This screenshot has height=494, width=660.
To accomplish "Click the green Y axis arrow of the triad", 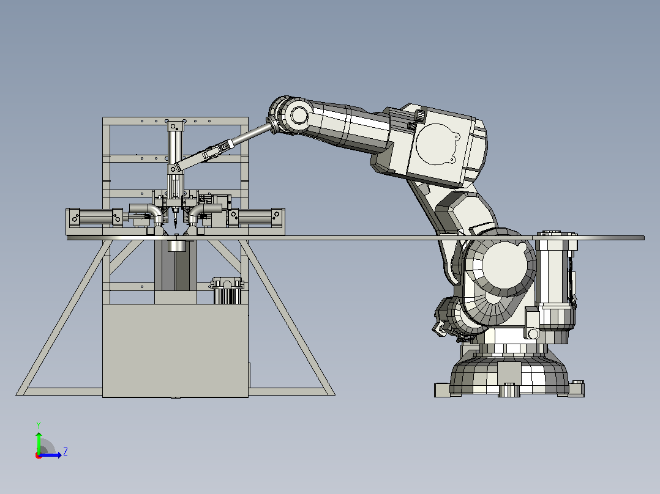I will pyautogui.click(x=39, y=442).
